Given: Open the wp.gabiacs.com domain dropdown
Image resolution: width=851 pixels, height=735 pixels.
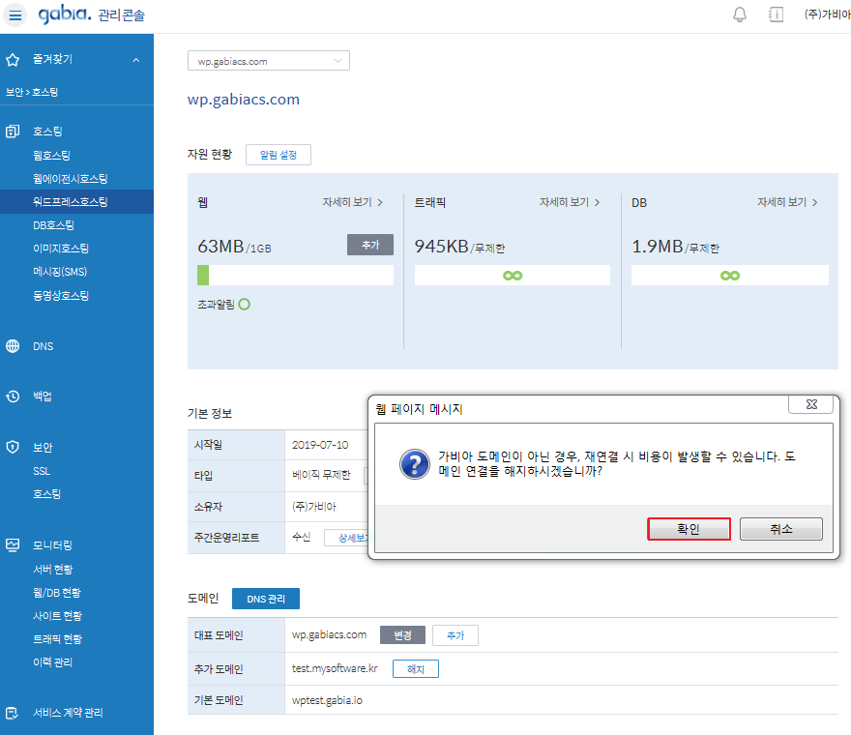Looking at the screenshot, I should click(x=269, y=61).
